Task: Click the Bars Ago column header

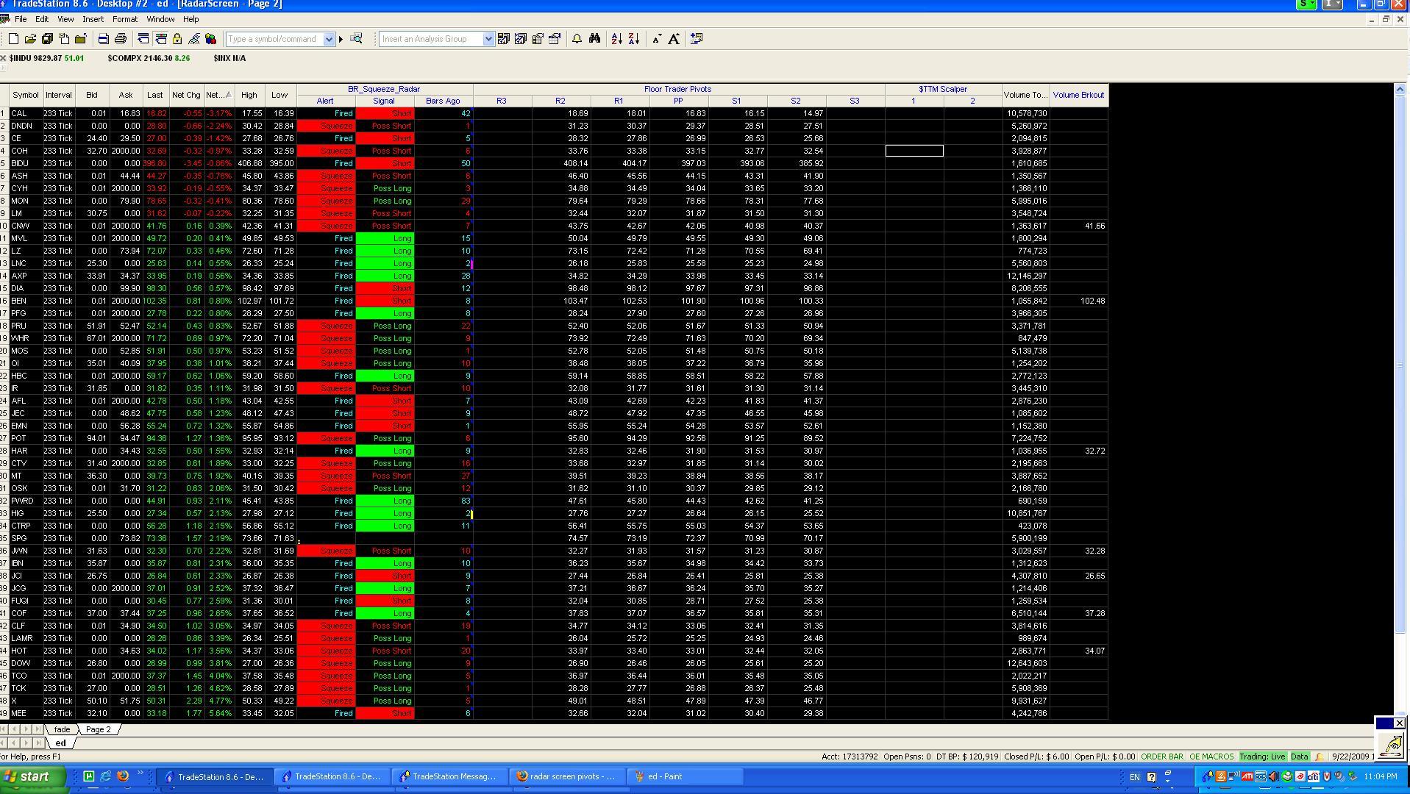Action: pyautogui.click(x=443, y=101)
